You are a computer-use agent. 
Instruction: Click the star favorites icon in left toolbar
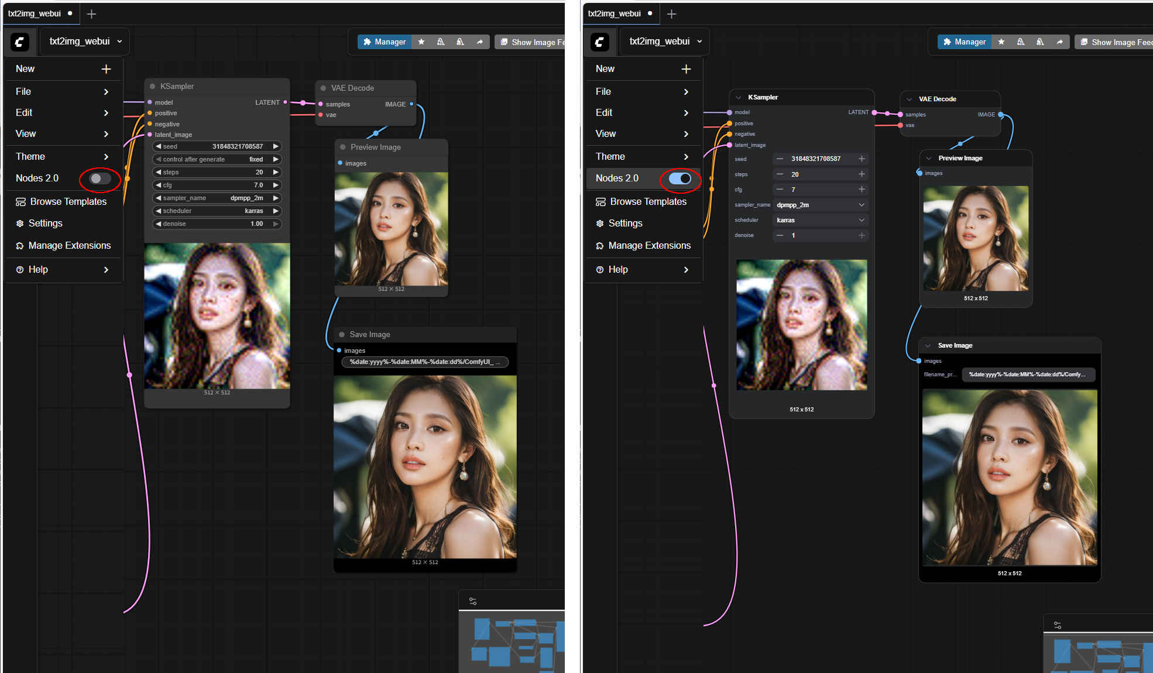421,42
